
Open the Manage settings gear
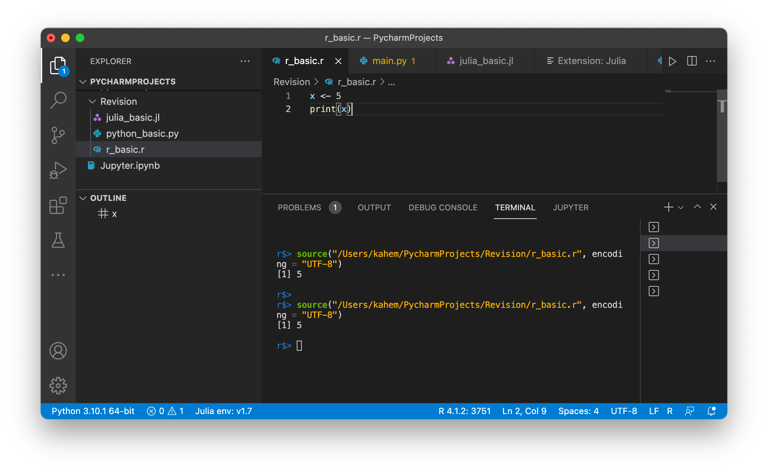(x=58, y=385)
